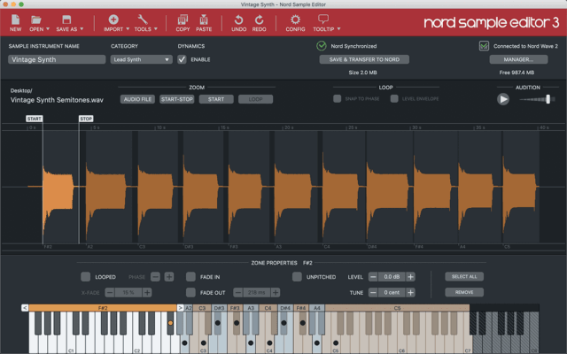Expand the Tooltip menu arrow
The image size is (567, 354).
[338, 29]
